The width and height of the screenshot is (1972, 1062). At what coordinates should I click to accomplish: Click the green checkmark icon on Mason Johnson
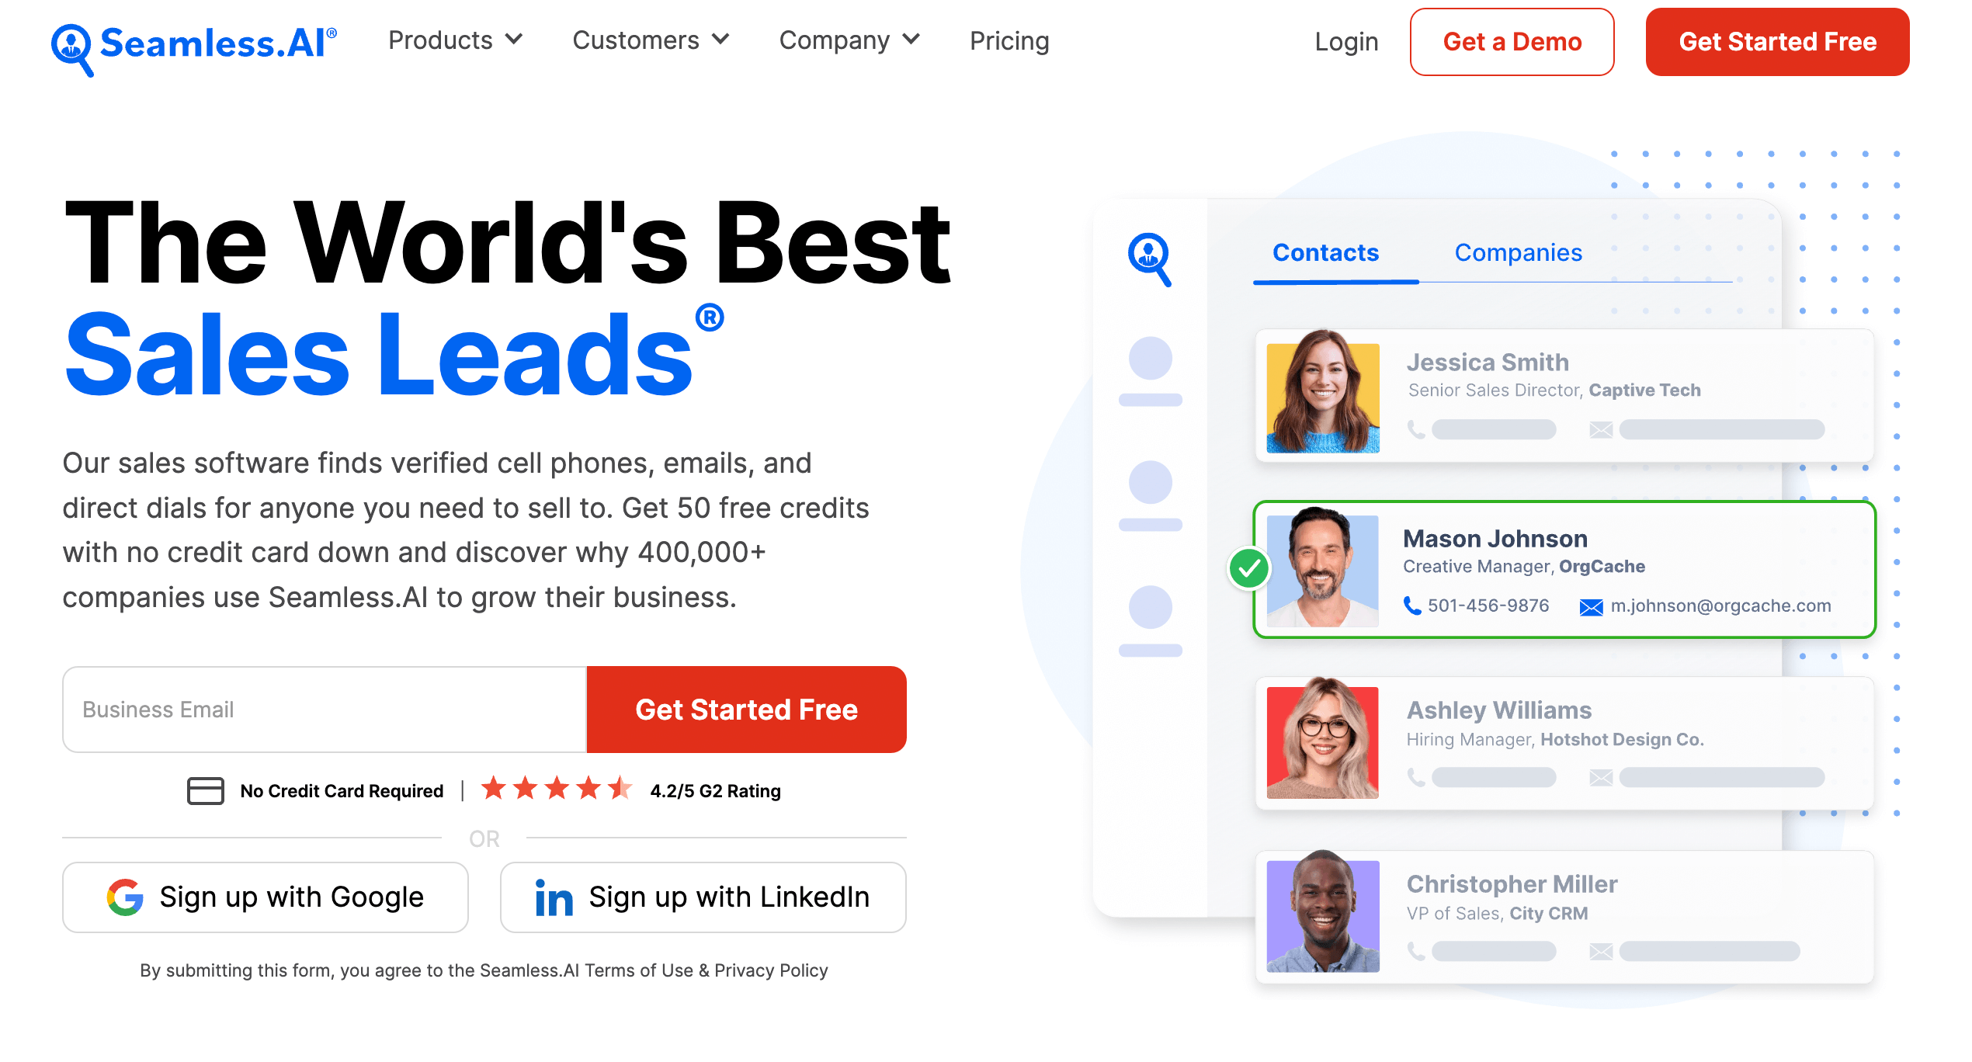click(x=1244, y=569)
